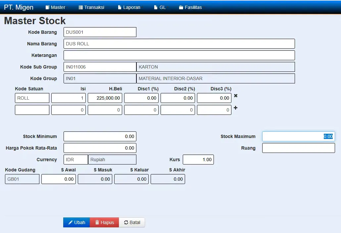Click Disc1 (%) field in ROLL row

pos(141,98)
